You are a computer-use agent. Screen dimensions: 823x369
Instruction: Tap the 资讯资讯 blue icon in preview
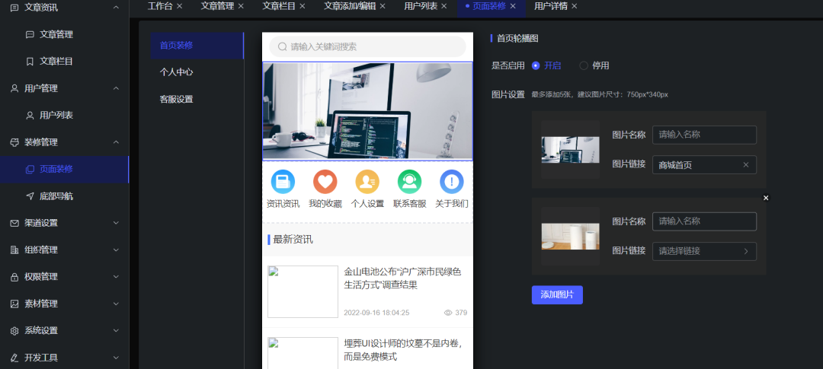coord(283,182)
